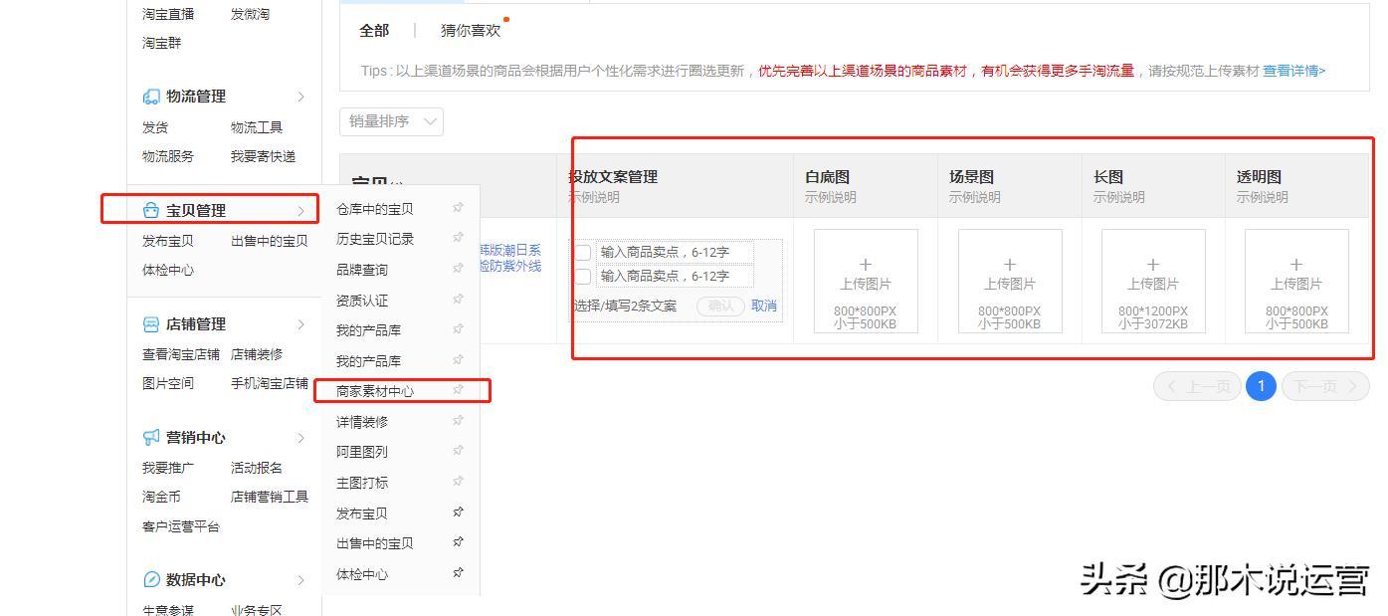Pin 仓库中的宝贝 using its pin icon

pos(458,208)
